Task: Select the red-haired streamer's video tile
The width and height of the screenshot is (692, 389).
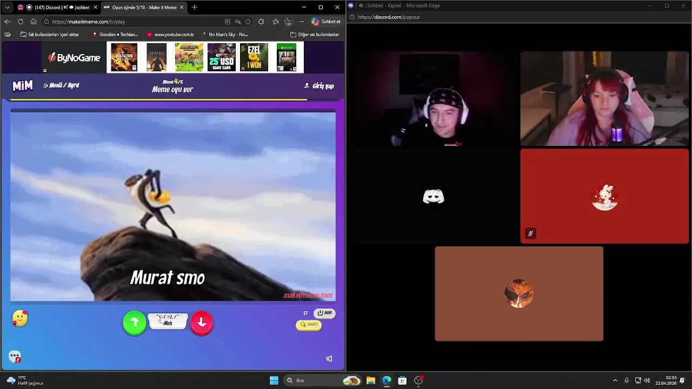Action: [604, 99]
